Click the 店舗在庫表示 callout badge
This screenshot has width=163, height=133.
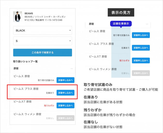click(x=121, y=24)
